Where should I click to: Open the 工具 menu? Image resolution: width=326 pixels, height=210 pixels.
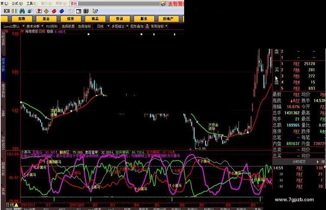[x=32, y=3]
